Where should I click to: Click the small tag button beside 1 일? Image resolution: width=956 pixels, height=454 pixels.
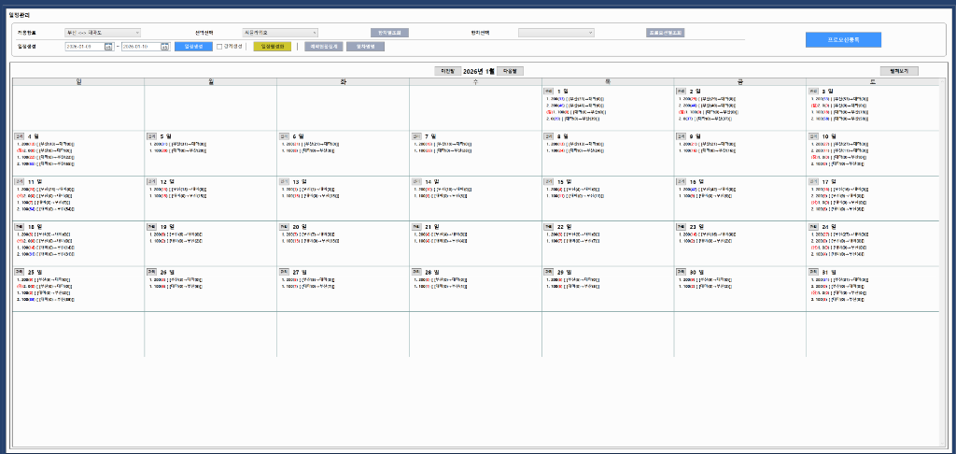pyautogui.click(x=549, y=91)
